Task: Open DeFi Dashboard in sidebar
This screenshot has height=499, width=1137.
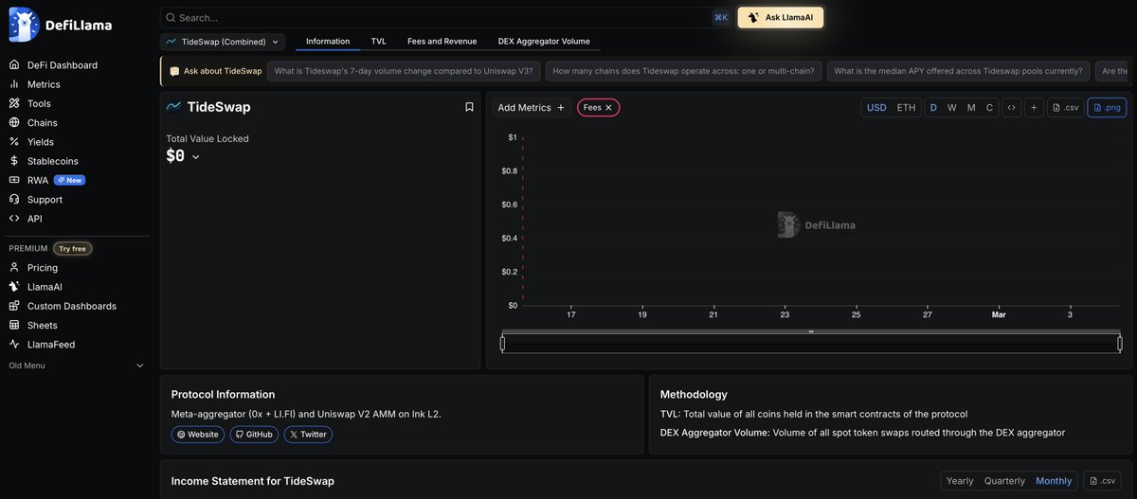Action: point(53,65)
